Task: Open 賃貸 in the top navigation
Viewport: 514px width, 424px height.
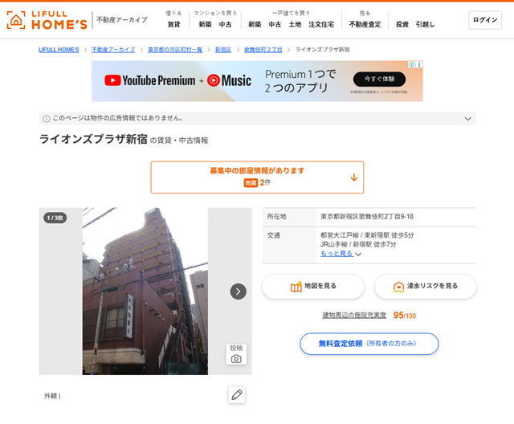Action: click(173, 24)
